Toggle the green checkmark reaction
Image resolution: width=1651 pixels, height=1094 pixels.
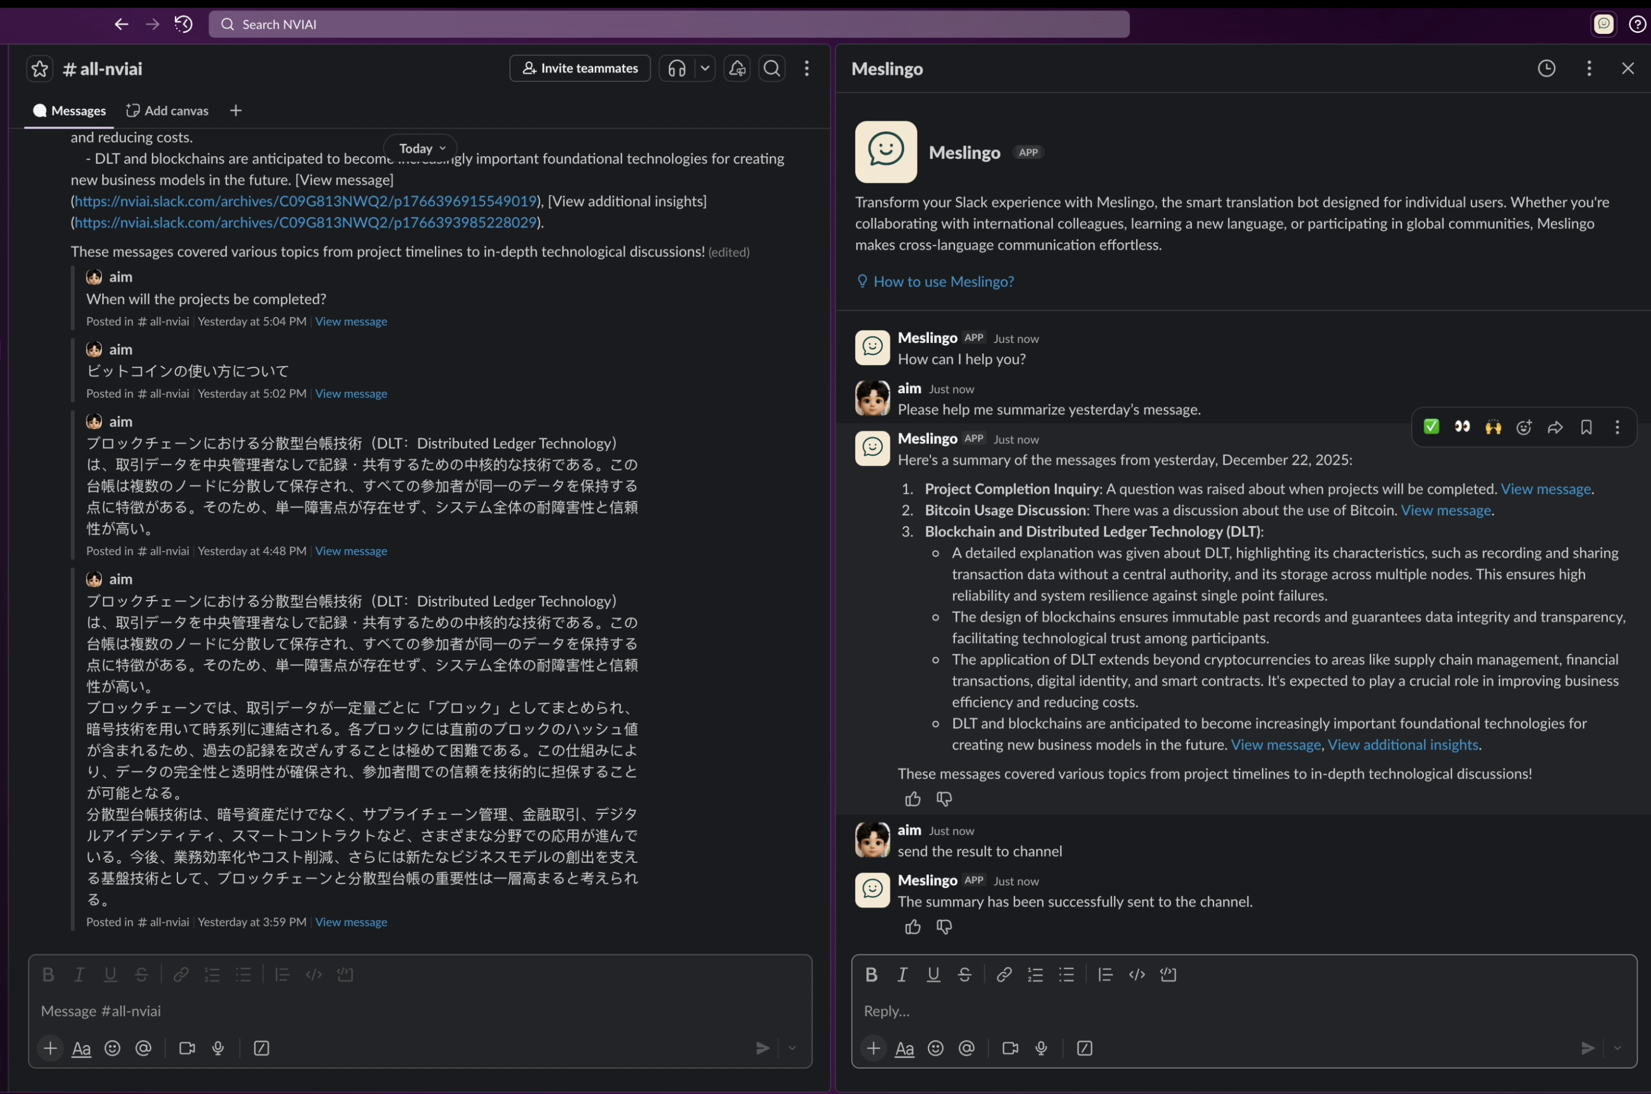coord(1432,426)
